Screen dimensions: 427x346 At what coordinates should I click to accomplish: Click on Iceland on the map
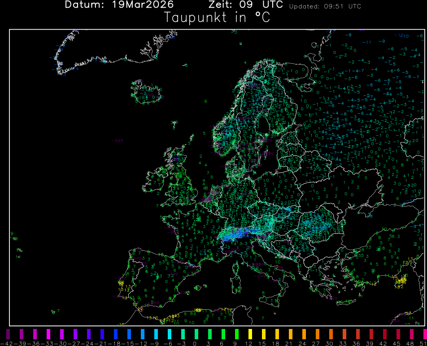pyautogui.click(x=147, y=92)
